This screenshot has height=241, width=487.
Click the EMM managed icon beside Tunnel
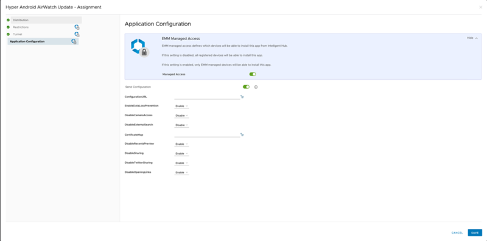point(77,34)
